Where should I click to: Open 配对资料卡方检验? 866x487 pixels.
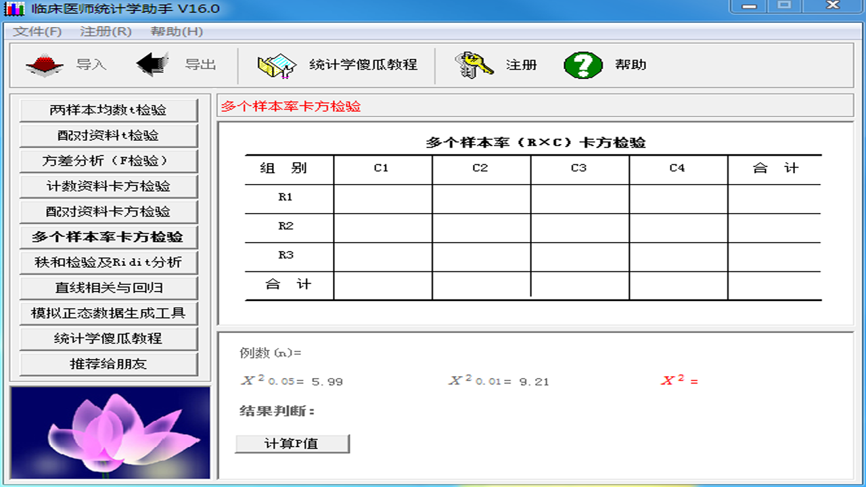pos(108,212)
